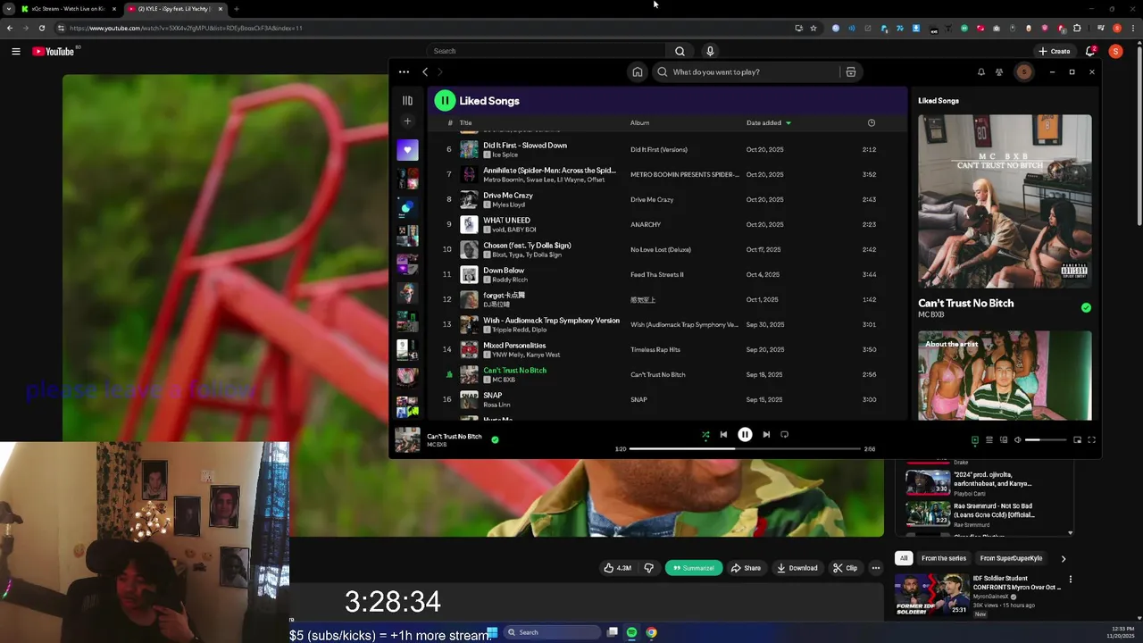Skip to previous track in Spotify
The image size is (1143, 643).
(723, 435)
